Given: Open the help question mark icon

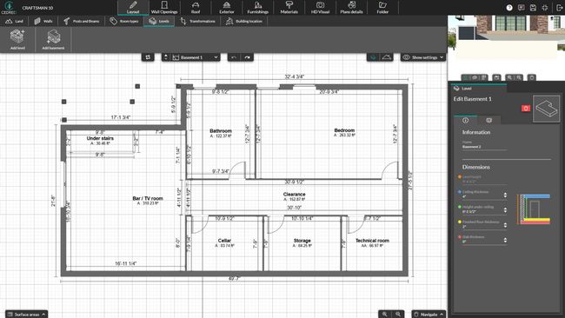Looking at the screenshot, I should pyautogui.click(x=509, y=8).
